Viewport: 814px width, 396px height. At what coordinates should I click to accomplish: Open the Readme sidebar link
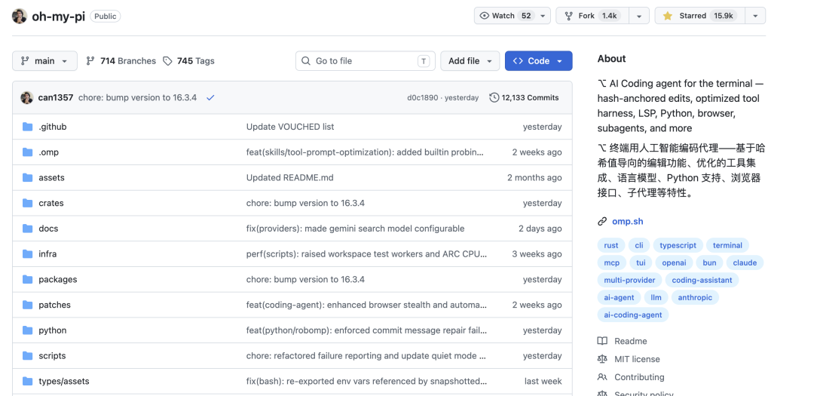pos(630,342)
